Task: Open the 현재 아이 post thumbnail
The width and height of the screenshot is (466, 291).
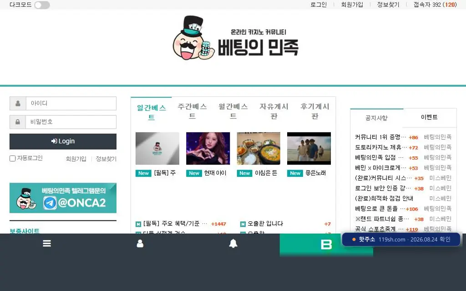Action: [208, 149]
